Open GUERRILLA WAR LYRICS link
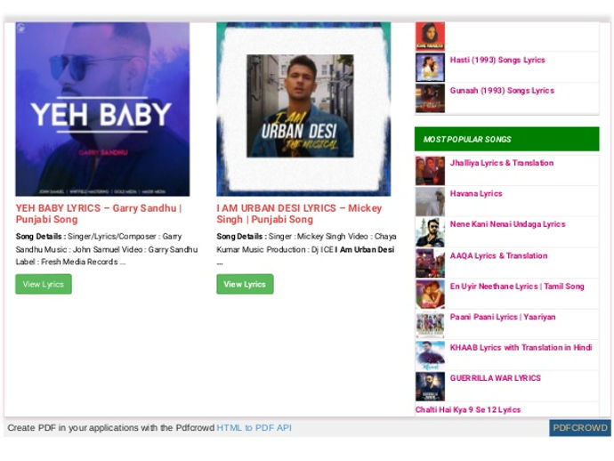 coord(496,378)
